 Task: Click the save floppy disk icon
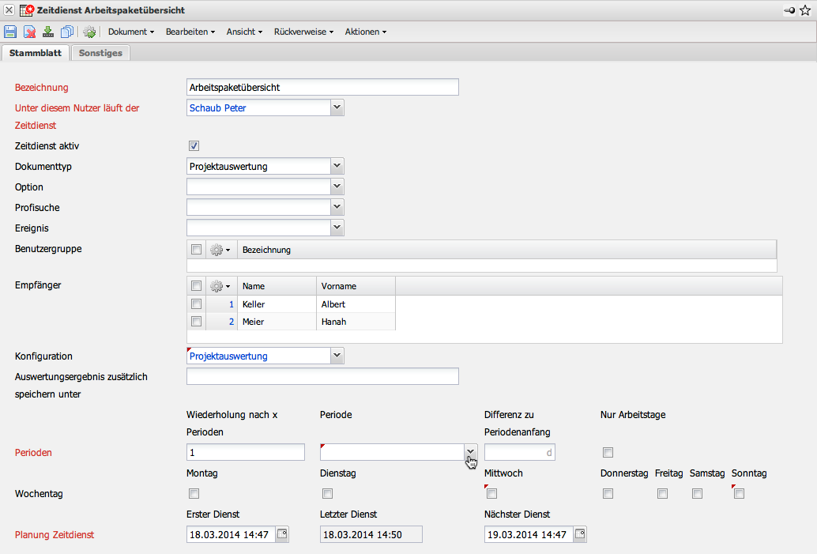pos(10,32)
